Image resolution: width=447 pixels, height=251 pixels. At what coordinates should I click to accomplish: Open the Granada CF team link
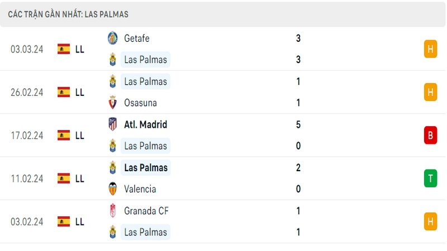[146, 211]
